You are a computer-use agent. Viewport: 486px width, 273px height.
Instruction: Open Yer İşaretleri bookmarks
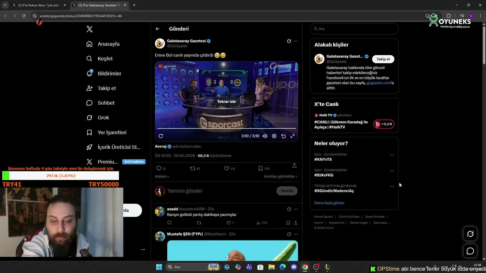(106, 132)
